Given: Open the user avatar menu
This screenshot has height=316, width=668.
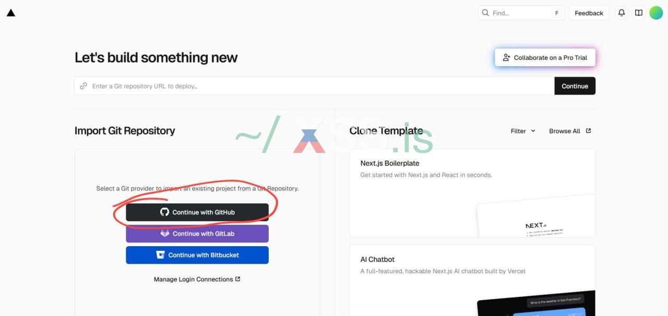Looking at the screenshot, I should (x=656, y=13).
